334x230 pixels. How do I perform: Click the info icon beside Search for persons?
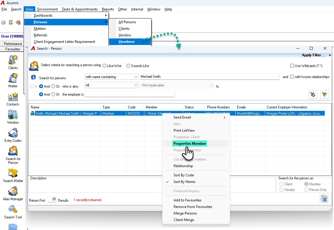point(33,77)
